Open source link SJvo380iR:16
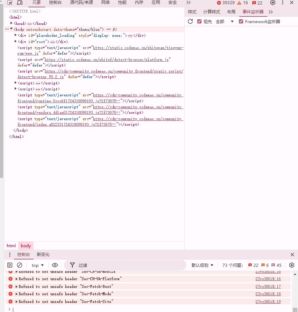Image resolution: width=298 pixels, height=312 pixels. coord(268,279)
